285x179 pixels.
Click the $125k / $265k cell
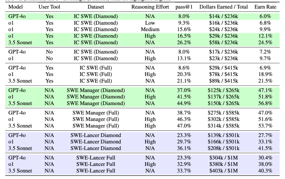coord(224,90)
